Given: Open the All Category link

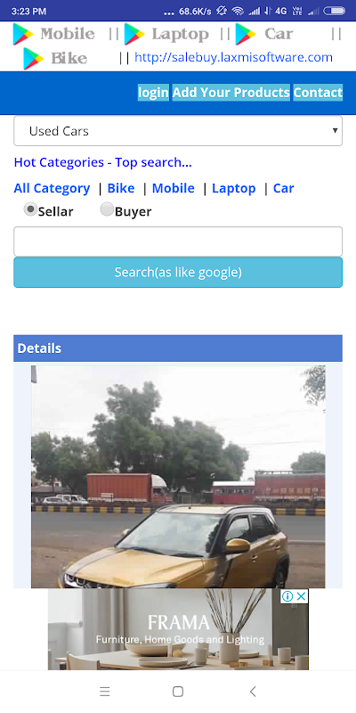Looking at the screenshot, I should (x=52, y=188).
